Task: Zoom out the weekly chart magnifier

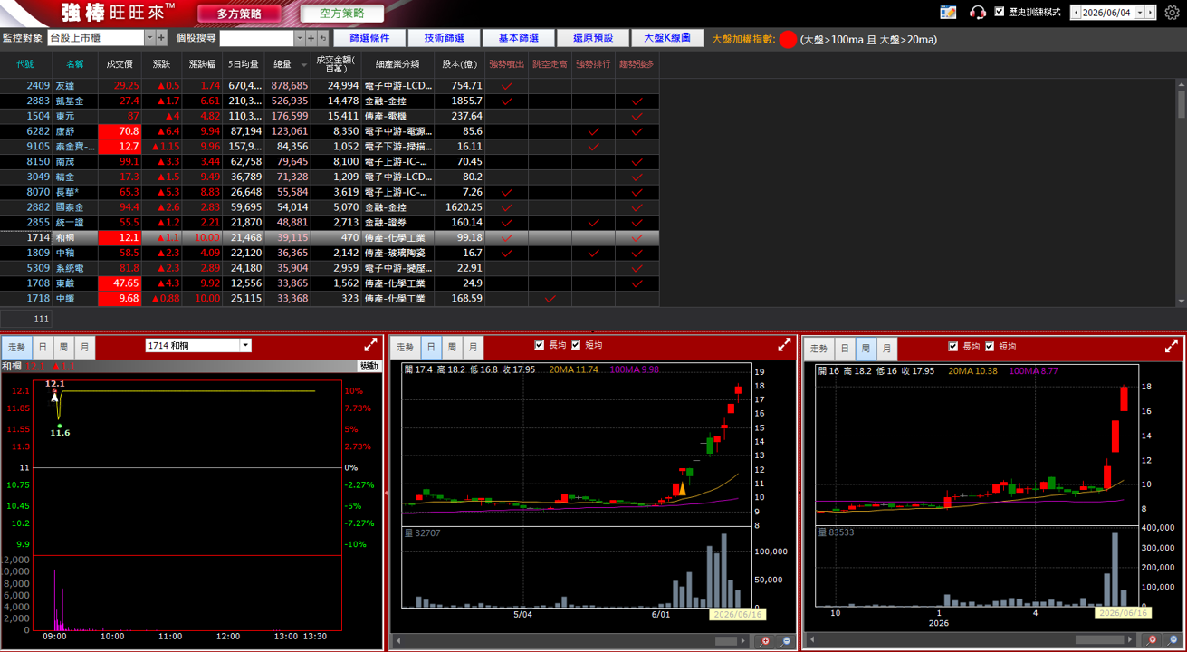Action: (x=1171, y=640)
